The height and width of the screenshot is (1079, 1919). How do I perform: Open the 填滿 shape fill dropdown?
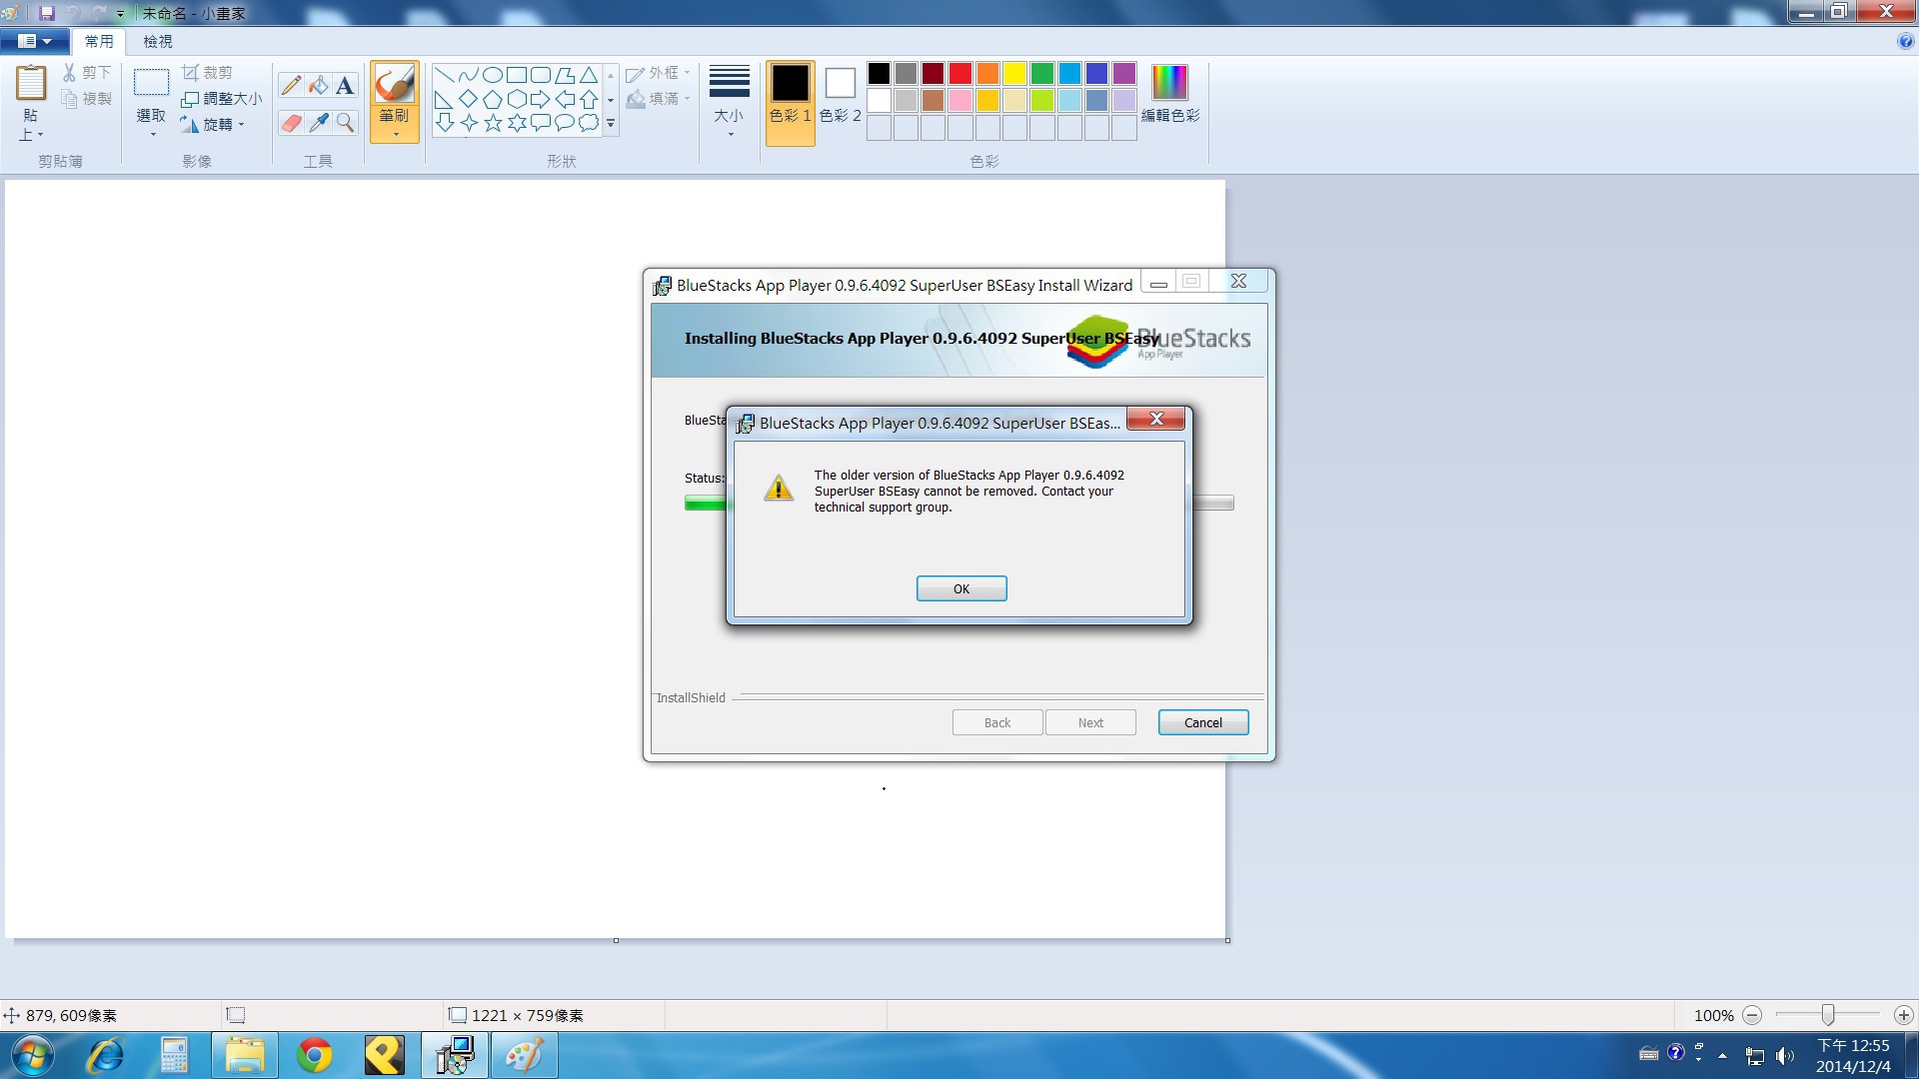658,98
